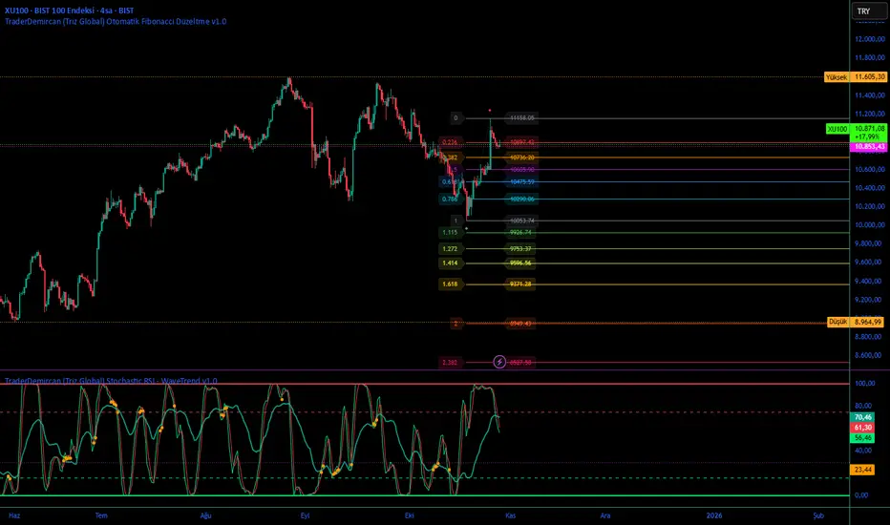This screenshot has width=890, height=525.
Task: Select the Stochastic RSI WaveTrend indicator title
Action: click(x=111, y=381)
